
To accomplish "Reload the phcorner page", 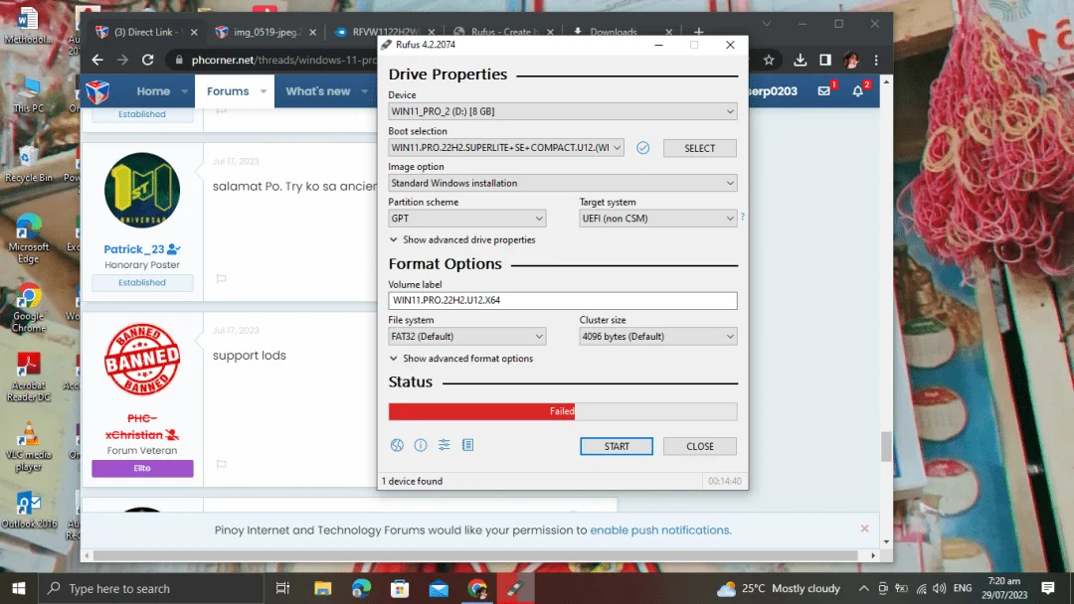I will (x=148, y=61).
